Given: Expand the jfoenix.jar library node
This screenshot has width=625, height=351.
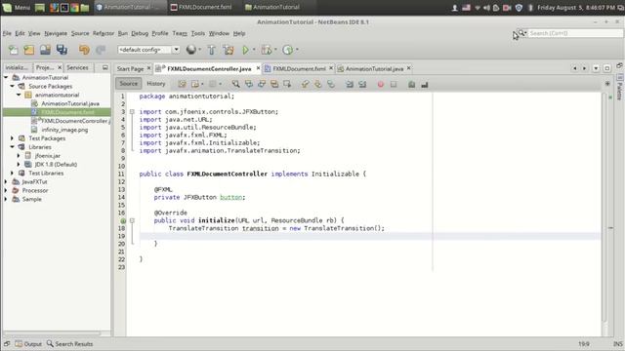Looking at the screenshot, I should point(19,156).
